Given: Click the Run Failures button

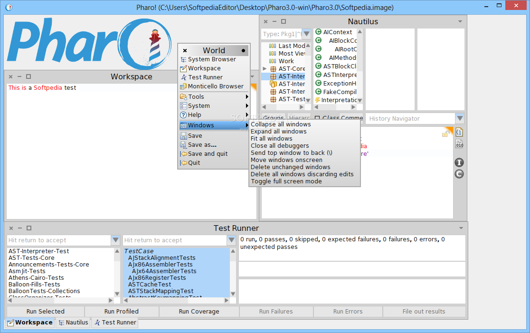Looking at the screenshot, I should (276, 311).
